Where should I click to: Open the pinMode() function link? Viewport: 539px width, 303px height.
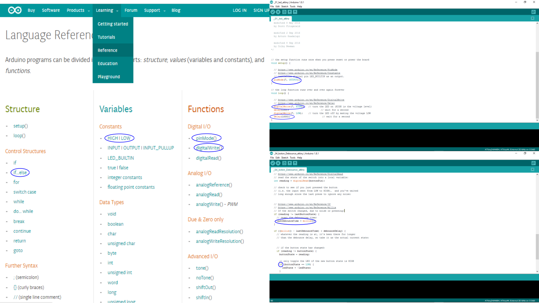coord(206,138)
